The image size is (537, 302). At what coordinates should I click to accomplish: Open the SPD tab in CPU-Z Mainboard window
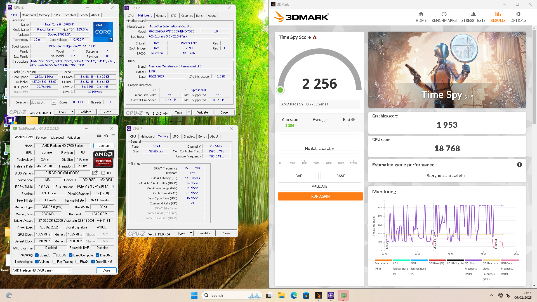(x=173, y=16)
